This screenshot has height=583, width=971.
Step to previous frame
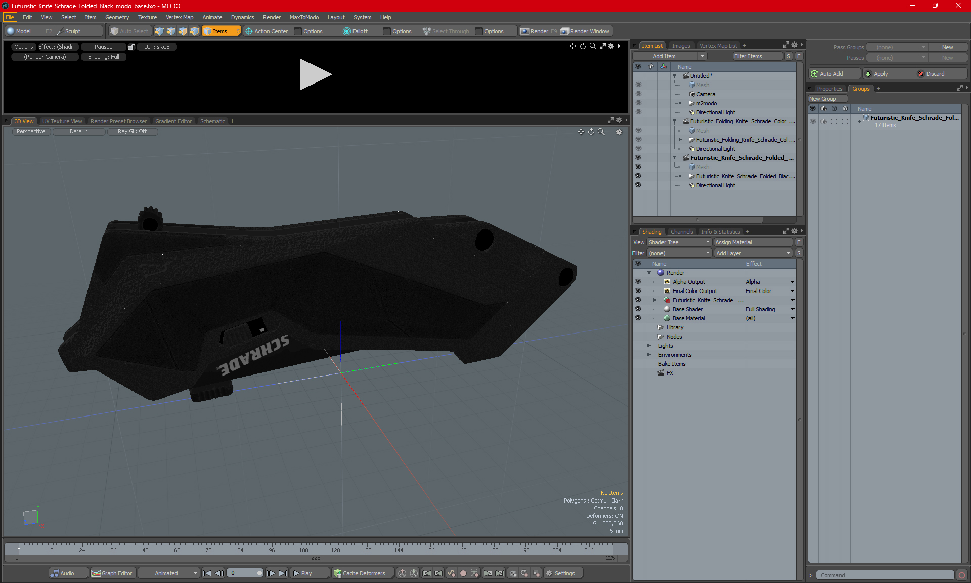tap(219, 573)
